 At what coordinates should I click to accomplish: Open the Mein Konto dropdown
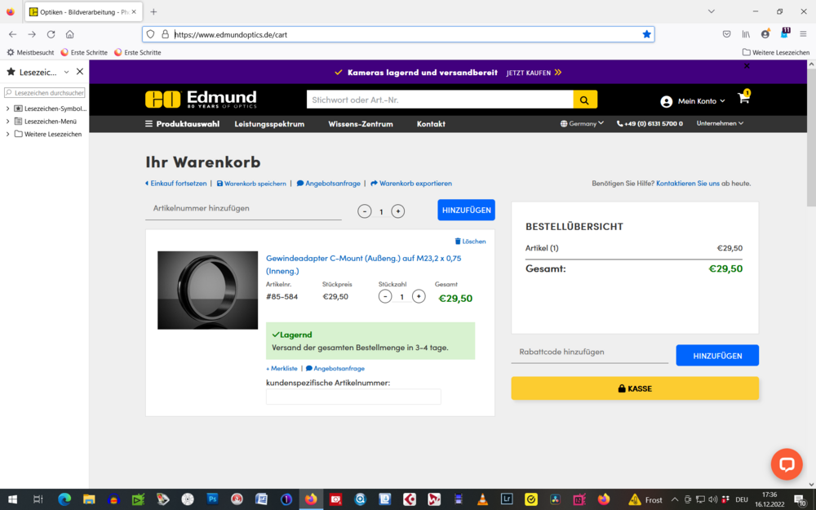[693, 101]
